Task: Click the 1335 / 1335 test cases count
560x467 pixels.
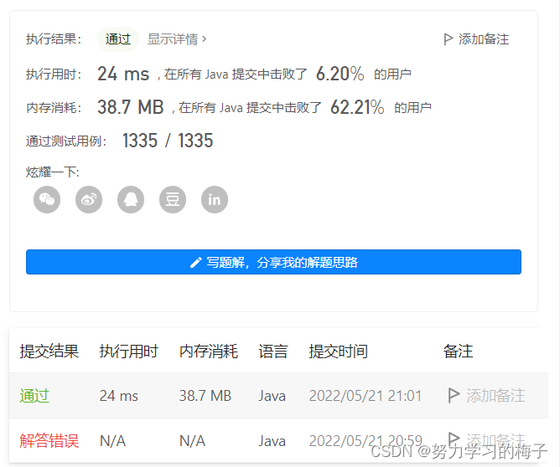Action: tap(168, 141)
